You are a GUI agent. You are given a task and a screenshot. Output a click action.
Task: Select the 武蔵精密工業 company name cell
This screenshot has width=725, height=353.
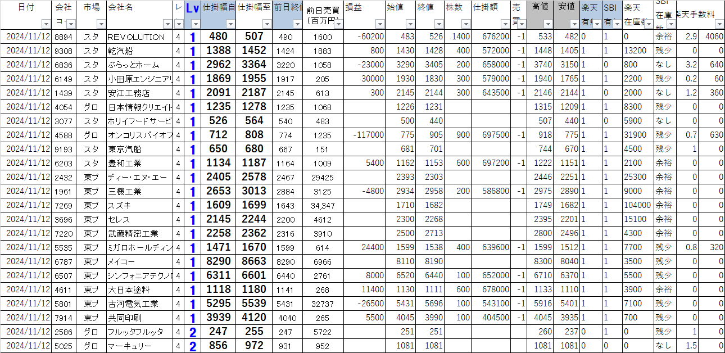(x=140, y=233)
